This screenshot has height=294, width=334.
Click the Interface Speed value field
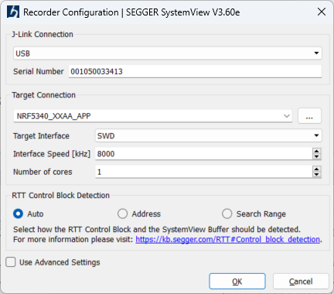tap(203, 154)
